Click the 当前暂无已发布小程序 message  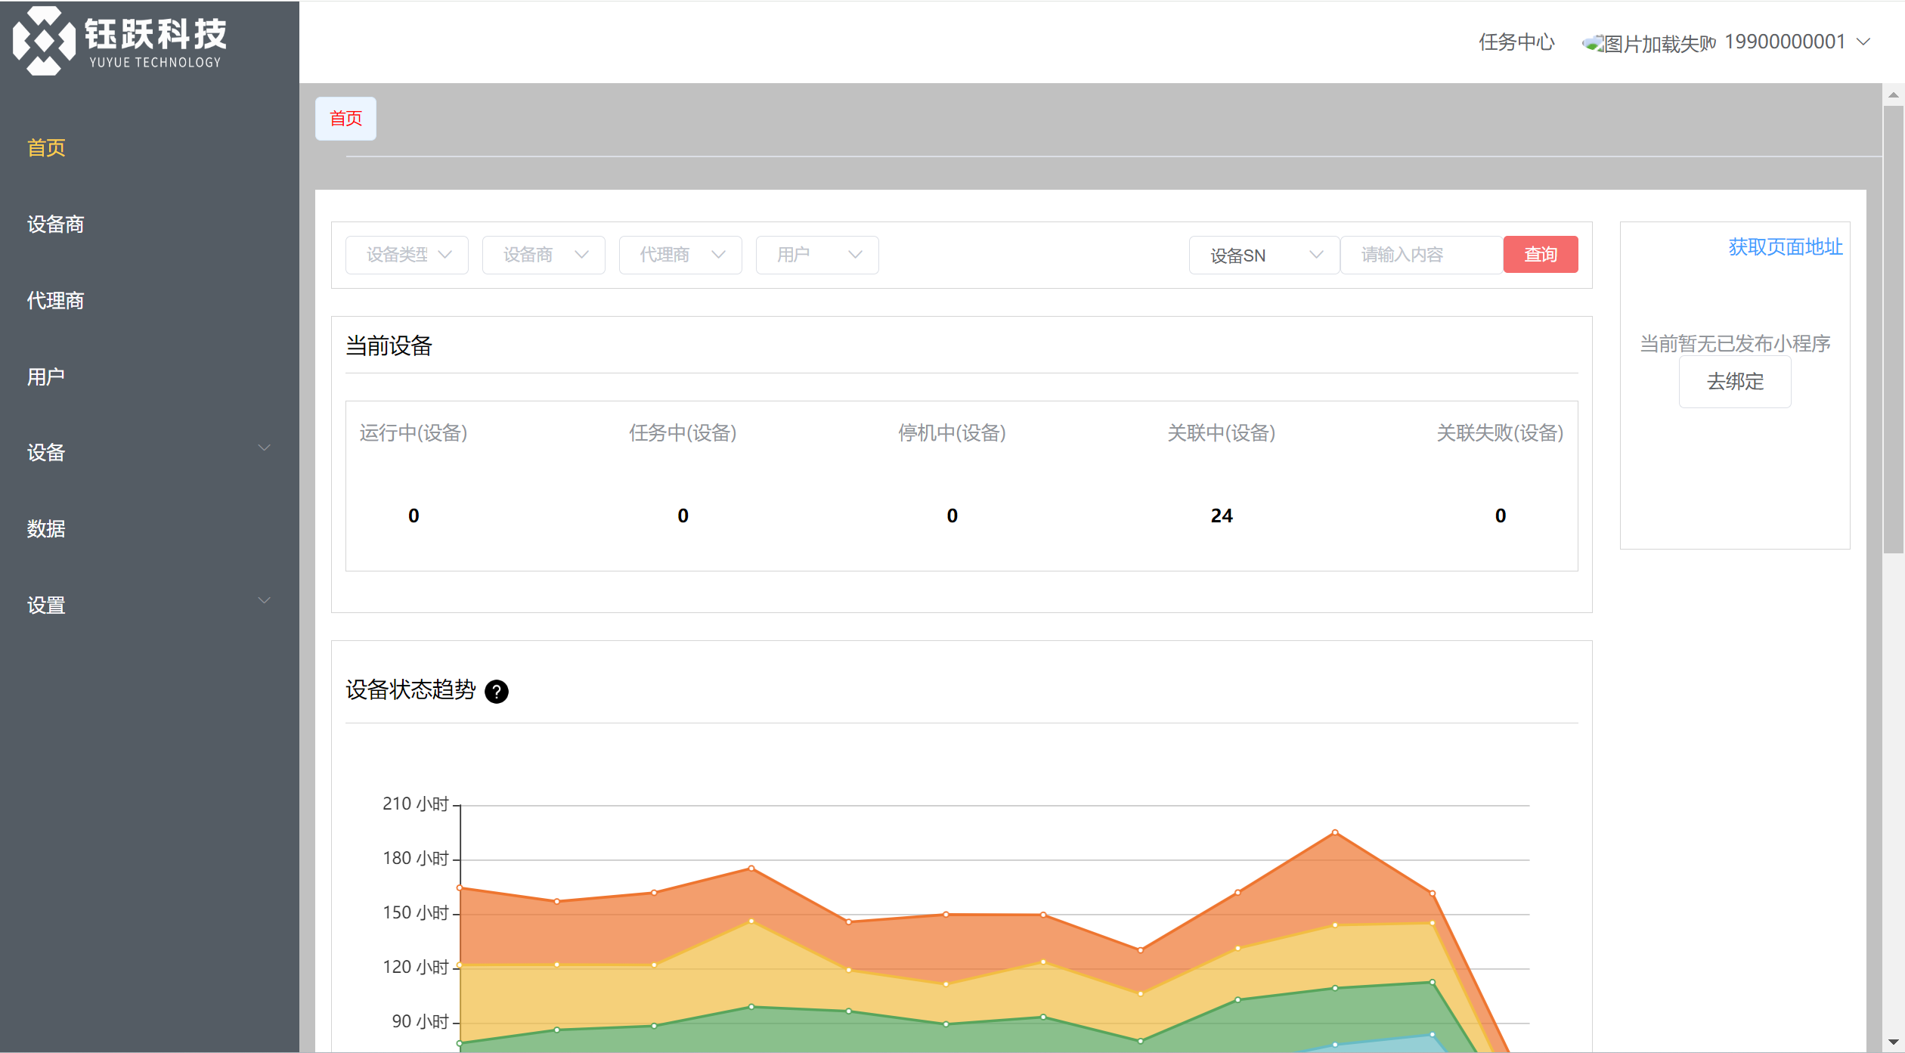[1735, 344]
